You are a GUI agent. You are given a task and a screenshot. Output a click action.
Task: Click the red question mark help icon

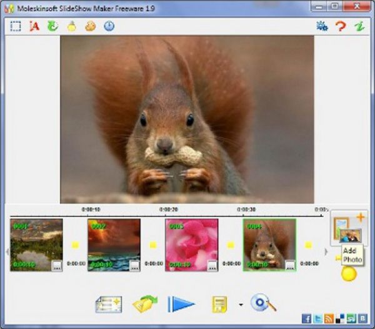coord(341,27)
